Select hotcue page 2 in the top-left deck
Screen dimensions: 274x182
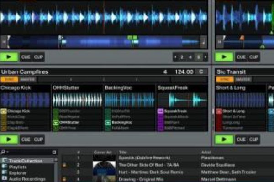(182, 57)
